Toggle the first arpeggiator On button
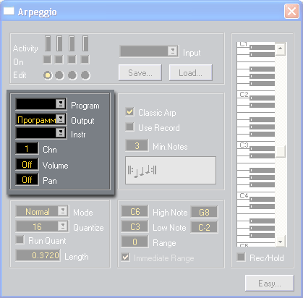The height and width of the screenshot is (298, 303). pyautogui.click(x=47, y=59)
